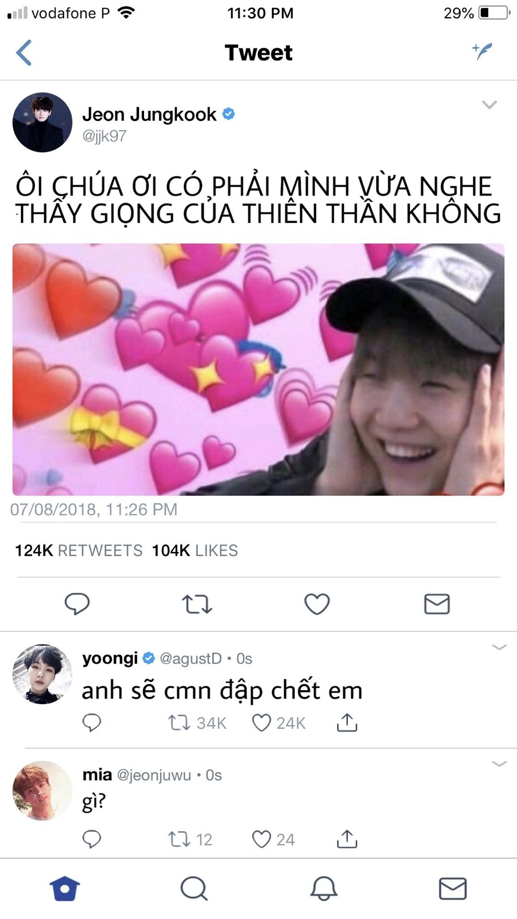Switch to the Search tab
Viewport: 517px width, 919px height.
click(194, 888)
